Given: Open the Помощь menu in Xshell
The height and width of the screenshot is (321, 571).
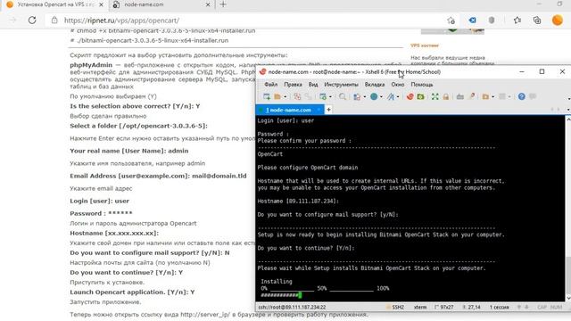Looking at the screenshot, I should coord(422,85).
